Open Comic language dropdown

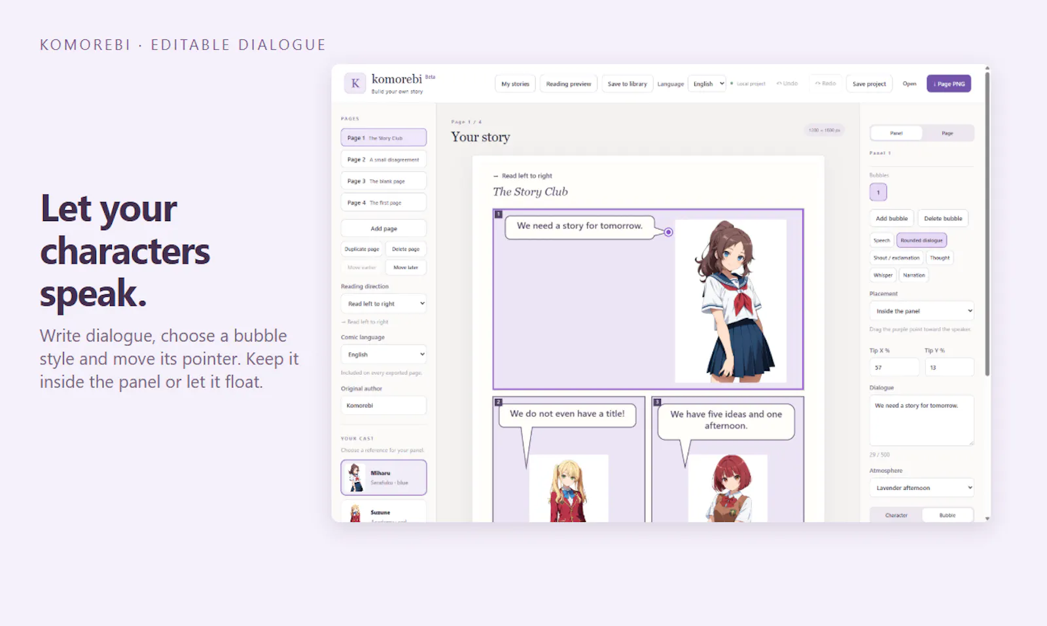tap(383, 355)
